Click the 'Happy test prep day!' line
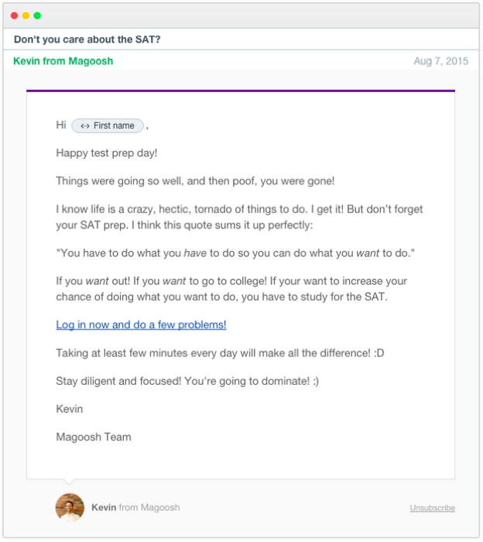Screen dimensions: 483x542 [x=107, y=153]
